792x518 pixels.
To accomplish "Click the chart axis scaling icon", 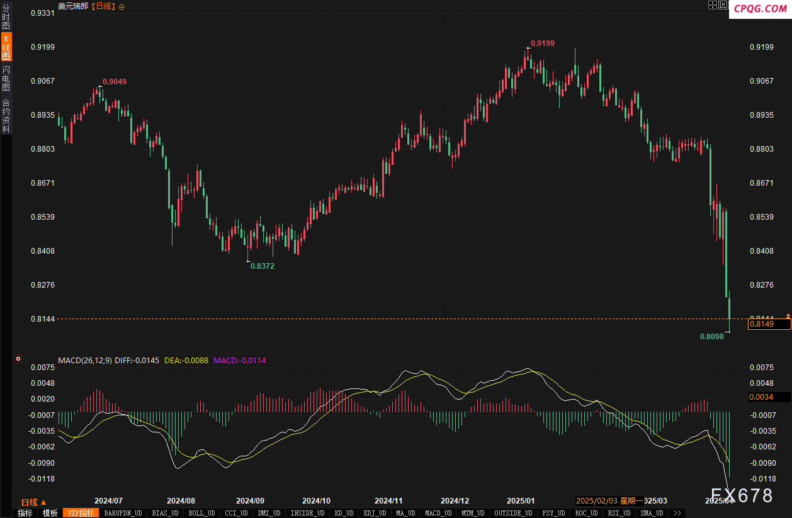I will pyautogui.click(x=723, y=5).
